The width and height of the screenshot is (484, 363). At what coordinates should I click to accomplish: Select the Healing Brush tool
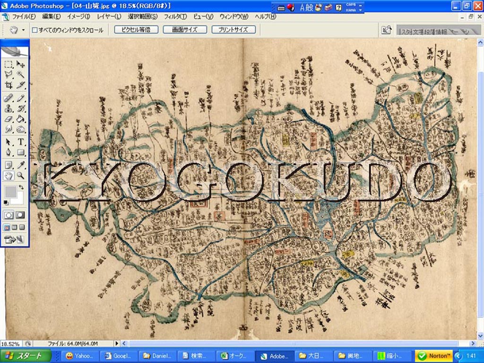[9, 98]
